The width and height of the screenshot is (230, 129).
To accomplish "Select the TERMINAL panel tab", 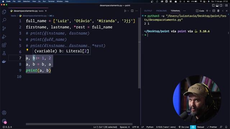I will tap(175, 11).
